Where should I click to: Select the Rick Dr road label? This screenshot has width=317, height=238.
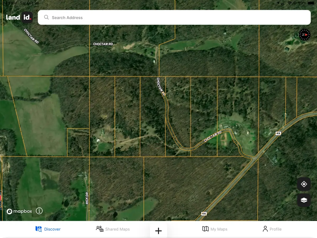point(87,198)
